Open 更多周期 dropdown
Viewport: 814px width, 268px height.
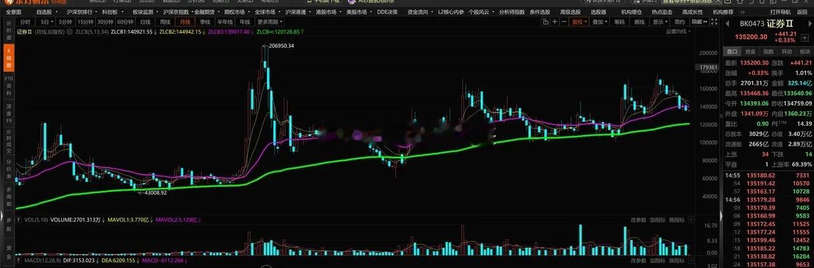270,22
